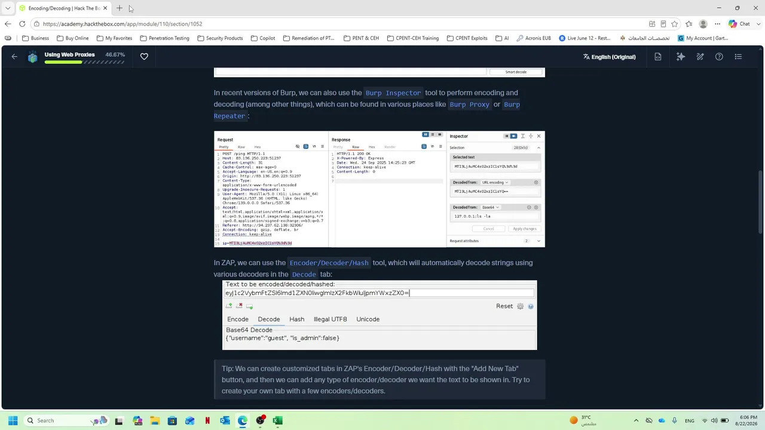Open the favorites list icon

pyautogui.click(x=689, y=24)
